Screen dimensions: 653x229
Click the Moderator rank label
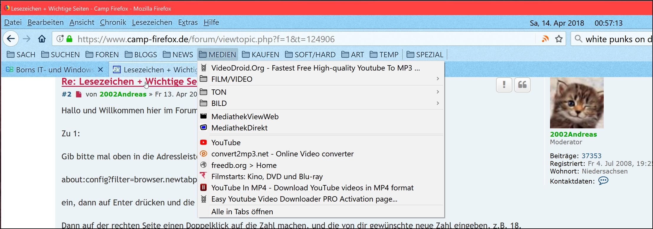tap(566, 142)
